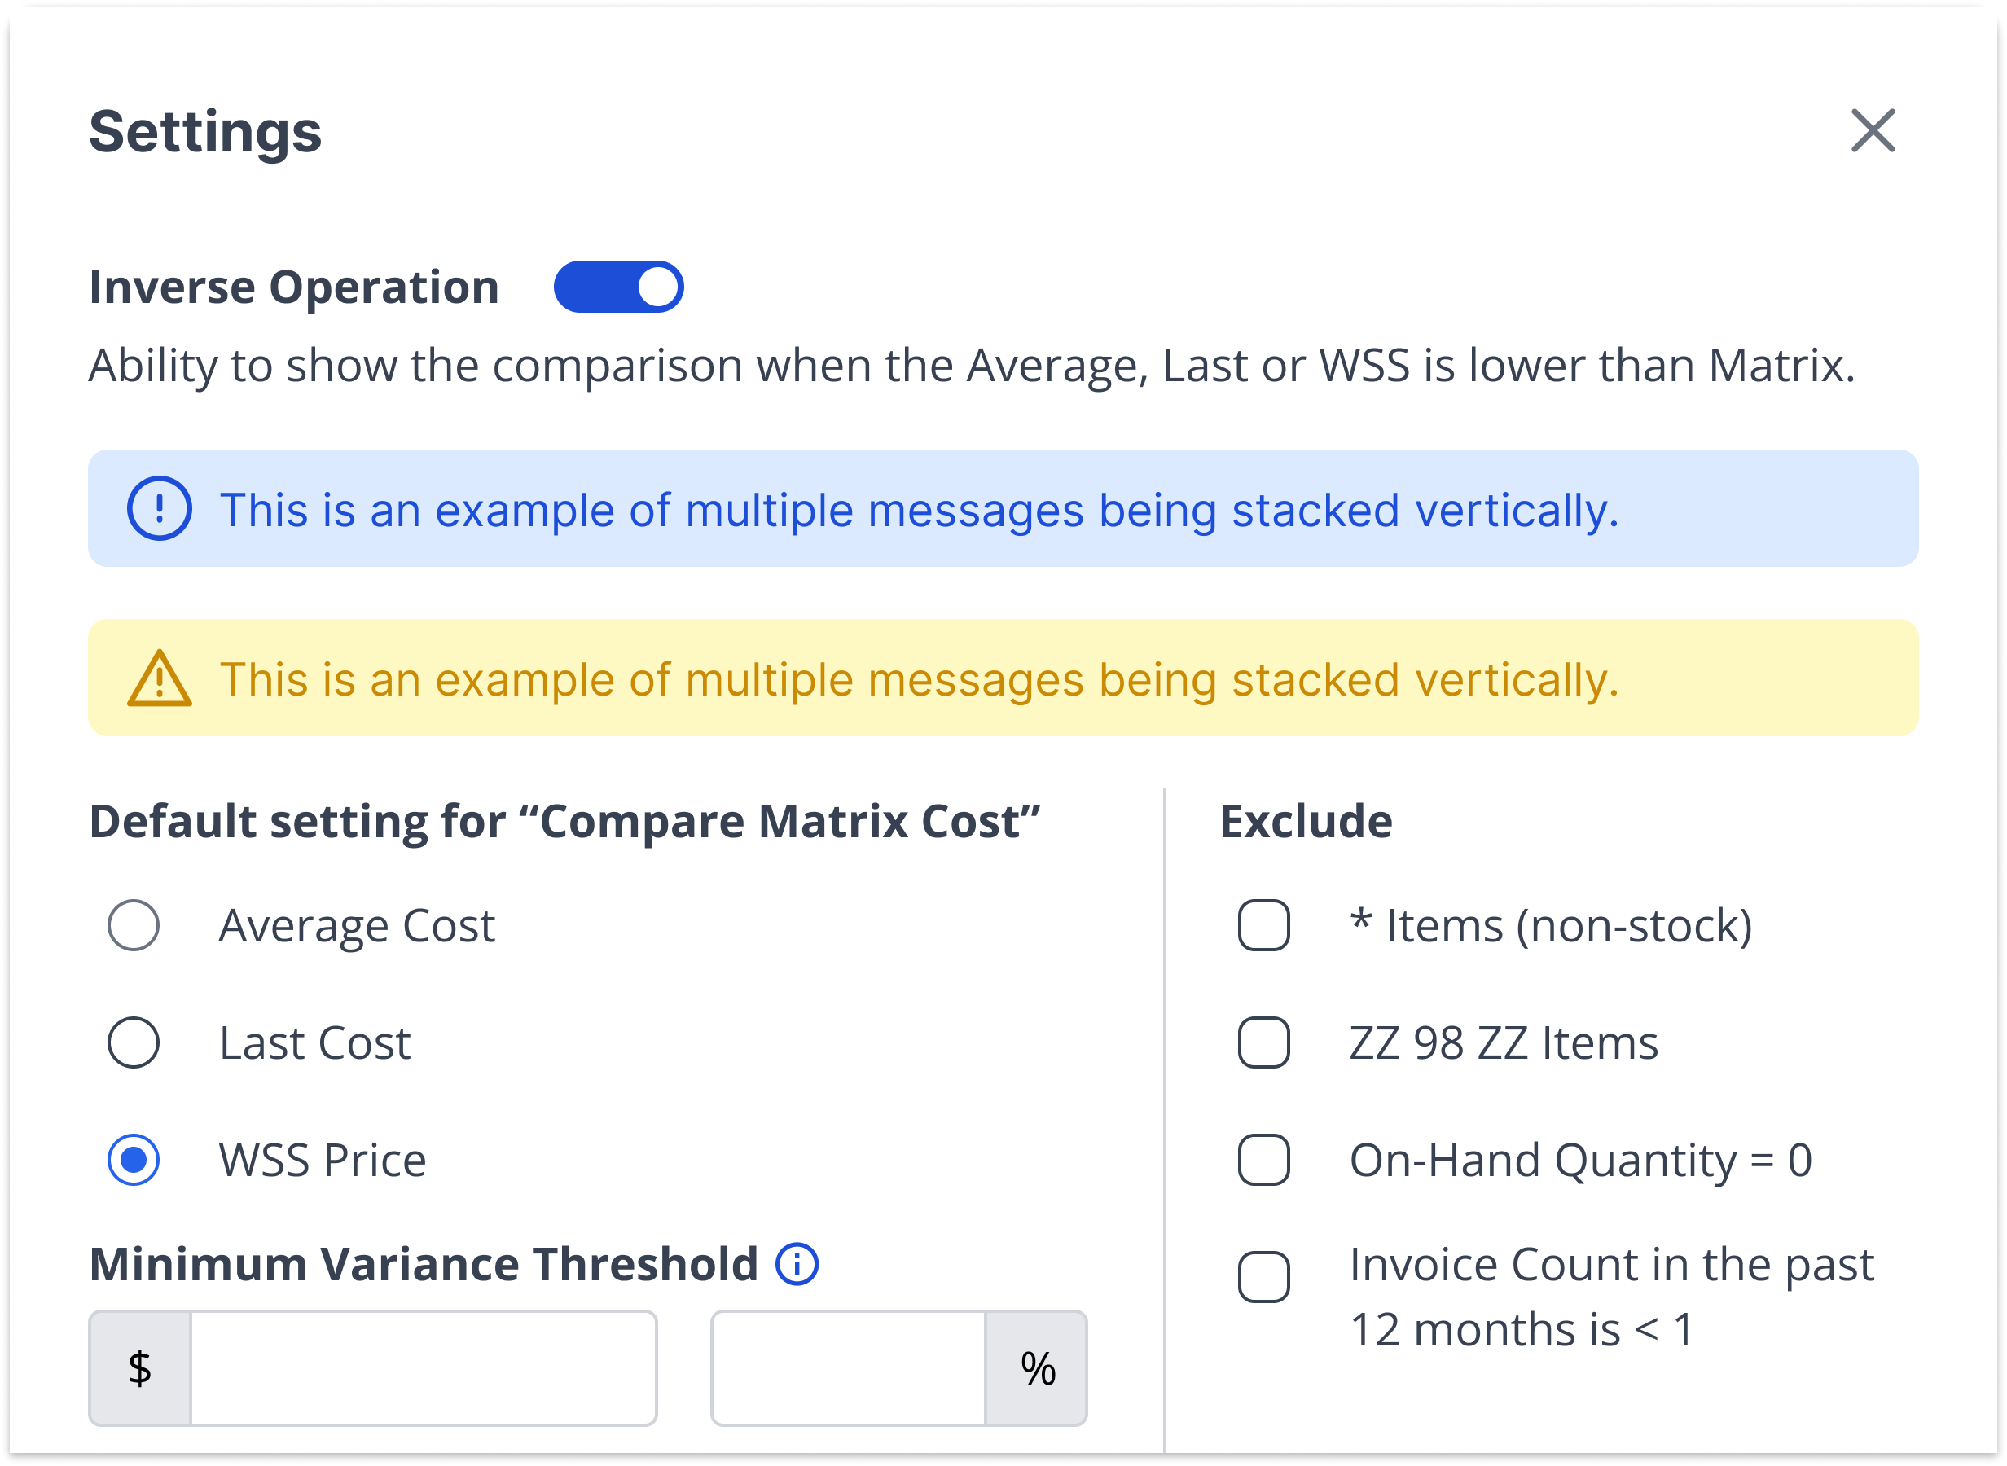Click the percent threshold input field
The image size is (2007, 1466).
[848, 1367]
